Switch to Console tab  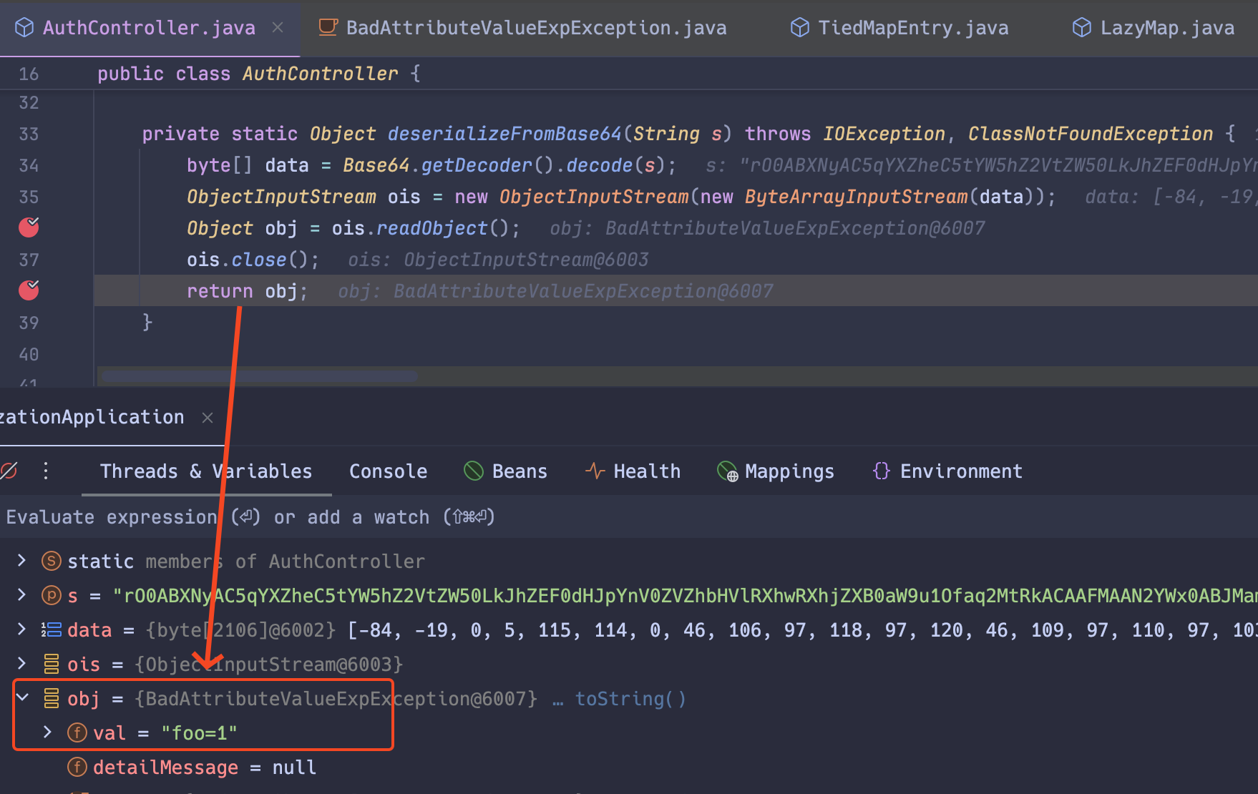coord(388,471)
